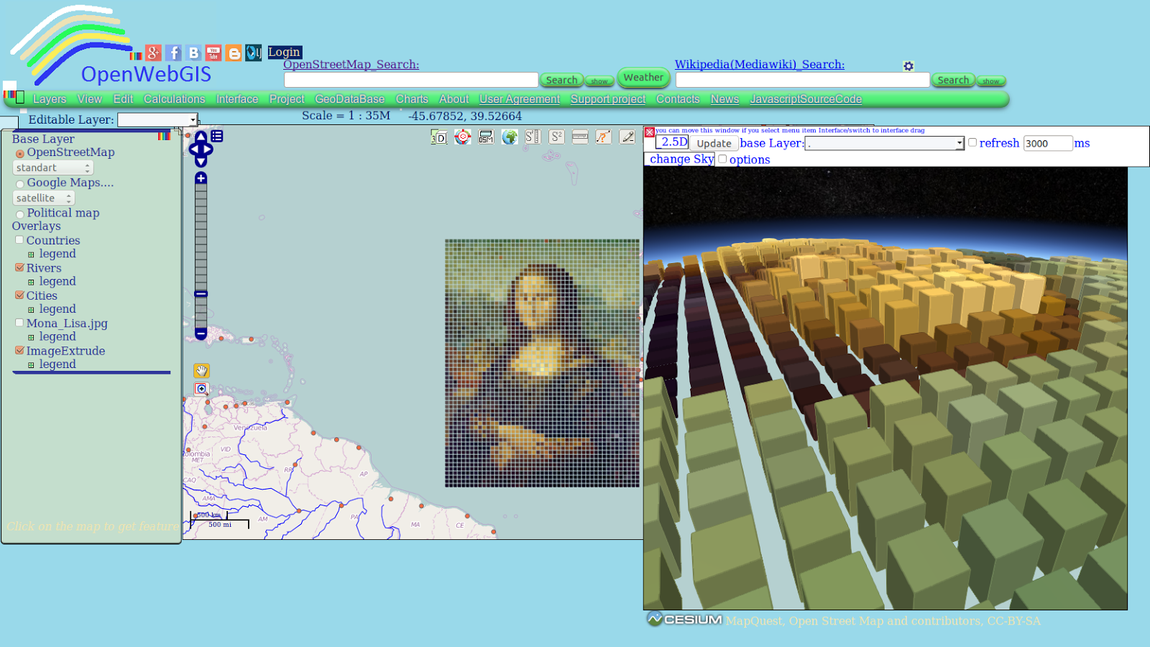This screenshot has height=647, width=1150.
Task: Pan the map up with arrow
Action: click(x=201, y=137)
